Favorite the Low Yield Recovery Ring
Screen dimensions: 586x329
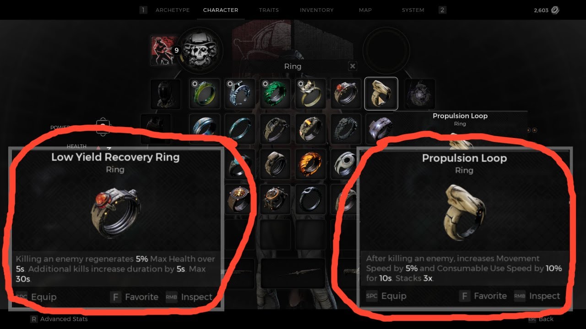pyautogui.click(x=135, y=297)
